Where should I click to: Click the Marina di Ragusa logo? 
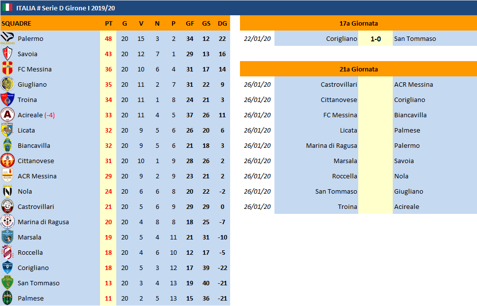point(7,222)
